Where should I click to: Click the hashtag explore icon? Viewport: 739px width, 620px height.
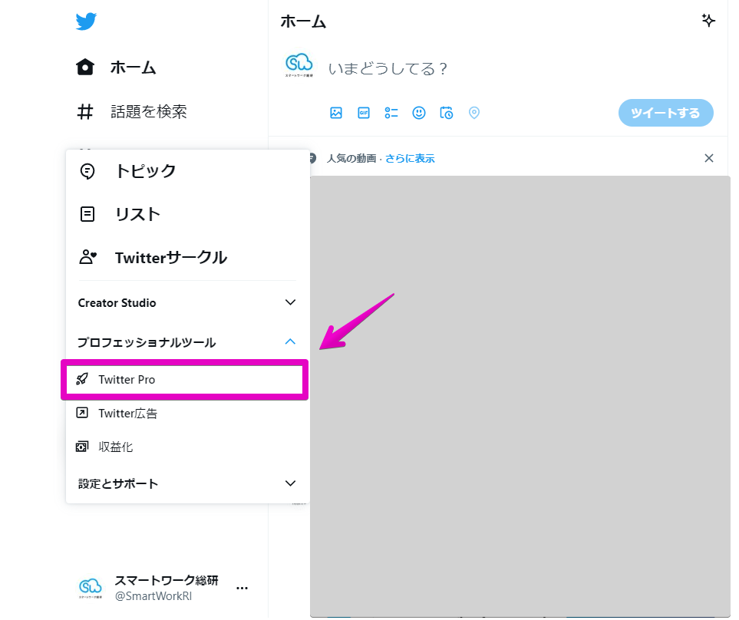(85, 112)
